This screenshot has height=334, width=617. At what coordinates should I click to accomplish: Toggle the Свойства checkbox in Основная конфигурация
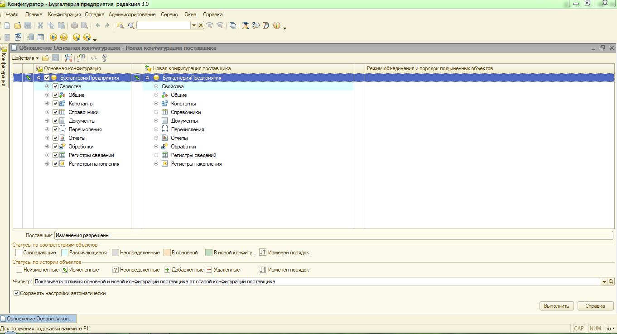(55, 86)
